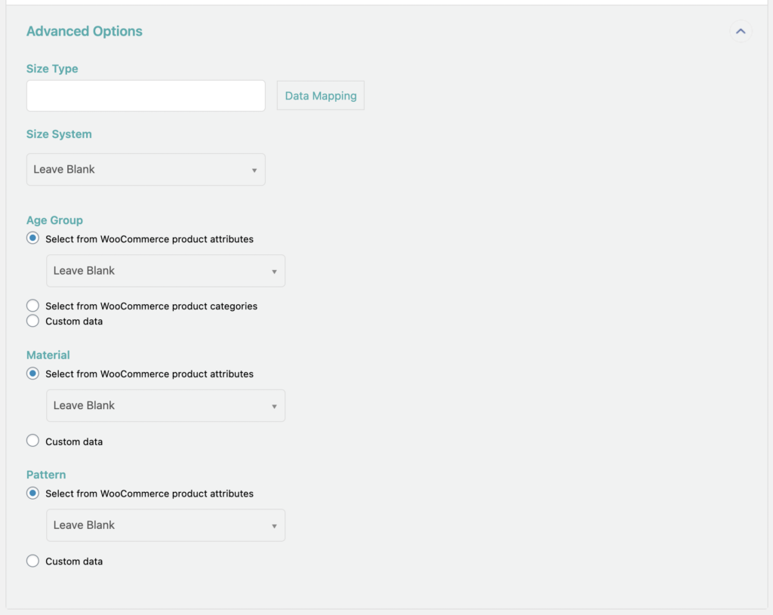Select Custom data for Material
The height and width of the screenshot is (615, 773).
(32, 440)
